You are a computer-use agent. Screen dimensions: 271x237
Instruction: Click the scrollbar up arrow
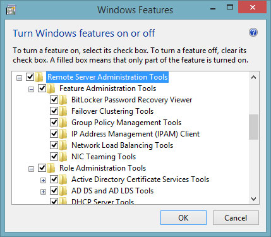click(253, 77)
